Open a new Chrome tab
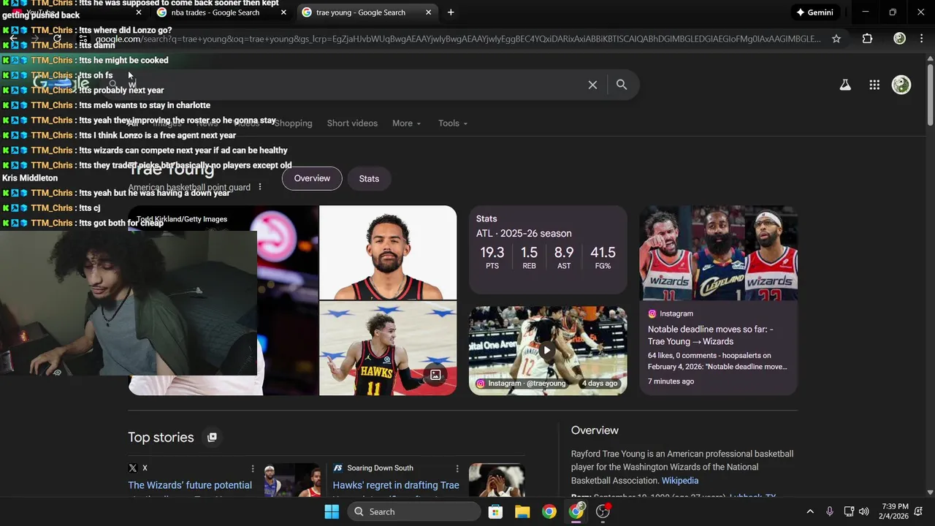The width and height of the screenshot is (935, 526). (451, 12)
